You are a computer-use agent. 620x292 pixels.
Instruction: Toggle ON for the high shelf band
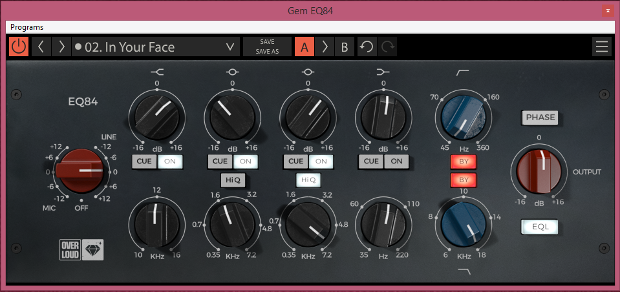[x=170, y=162]
